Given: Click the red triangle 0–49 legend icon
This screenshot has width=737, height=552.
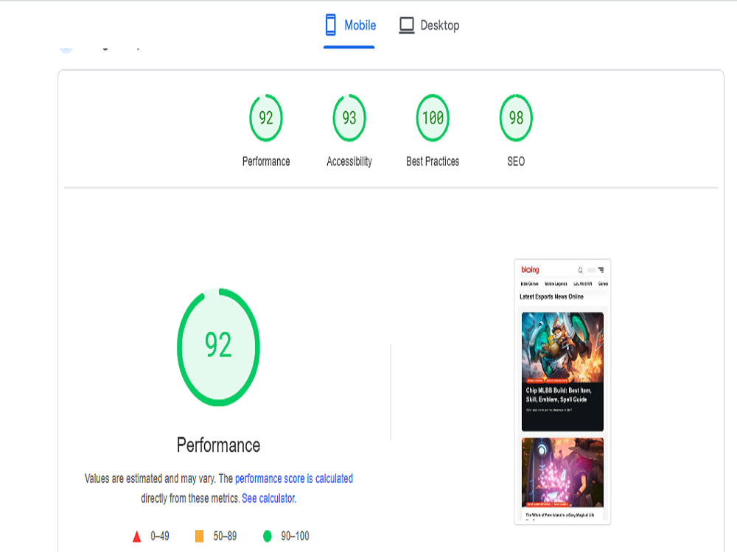Looking at the screenshot, I should click(x=136, y=537).
